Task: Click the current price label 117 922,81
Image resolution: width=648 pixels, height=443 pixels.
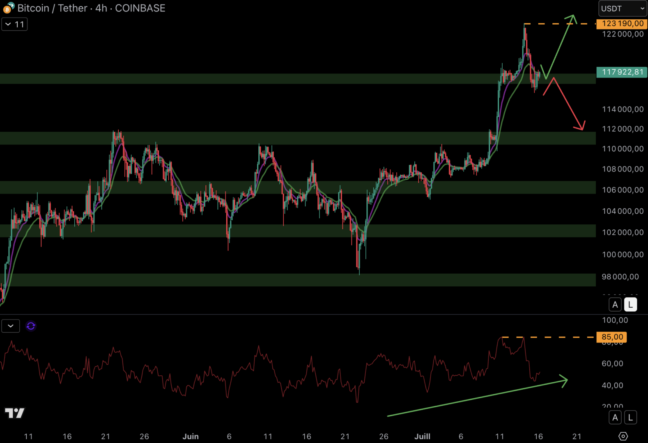Action: tap(622, 72)
